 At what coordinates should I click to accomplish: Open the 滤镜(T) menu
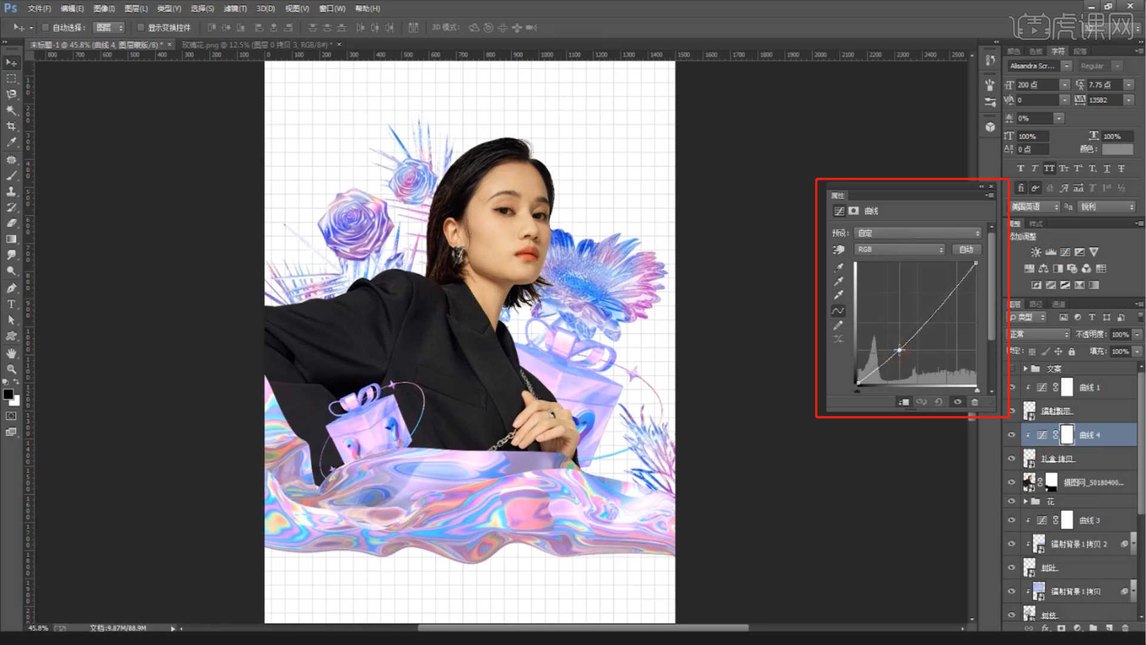click(235, 8)
